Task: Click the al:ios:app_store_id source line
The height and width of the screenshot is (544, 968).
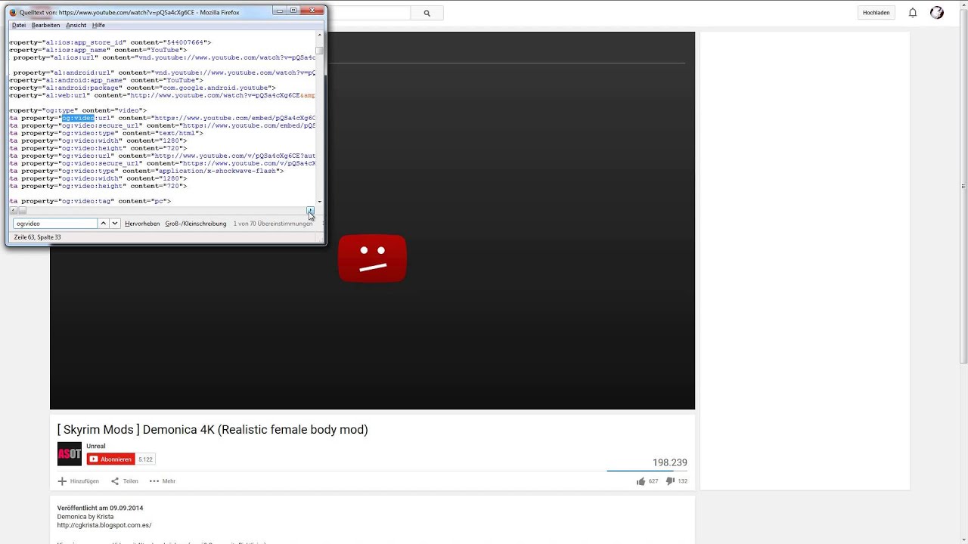Action: [110, 42]
